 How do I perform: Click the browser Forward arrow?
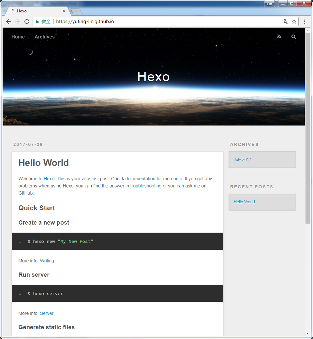[x=18, y=22]
